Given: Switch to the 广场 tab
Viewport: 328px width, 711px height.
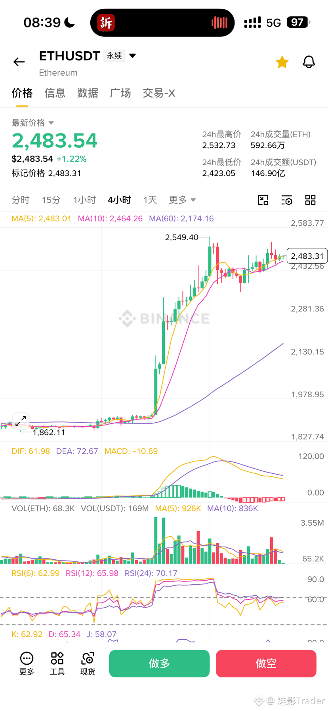Looking at the screenshot, I should coord(120,93).
